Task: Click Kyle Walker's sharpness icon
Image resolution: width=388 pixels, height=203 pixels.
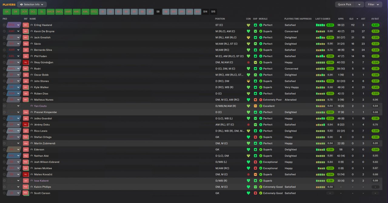Action: (x=256, y=87)
